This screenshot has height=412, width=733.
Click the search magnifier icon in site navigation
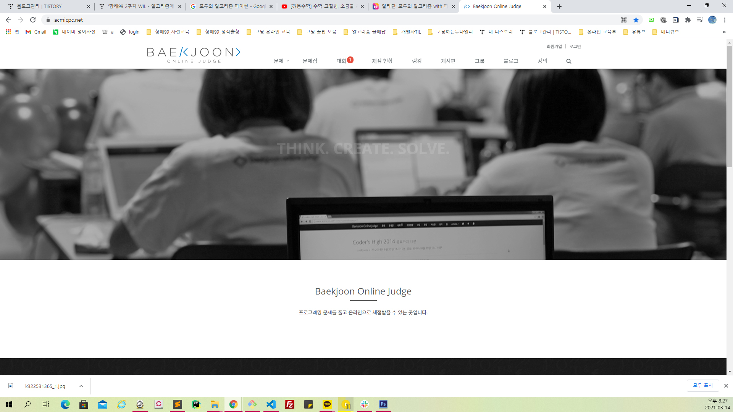(568, 61)
